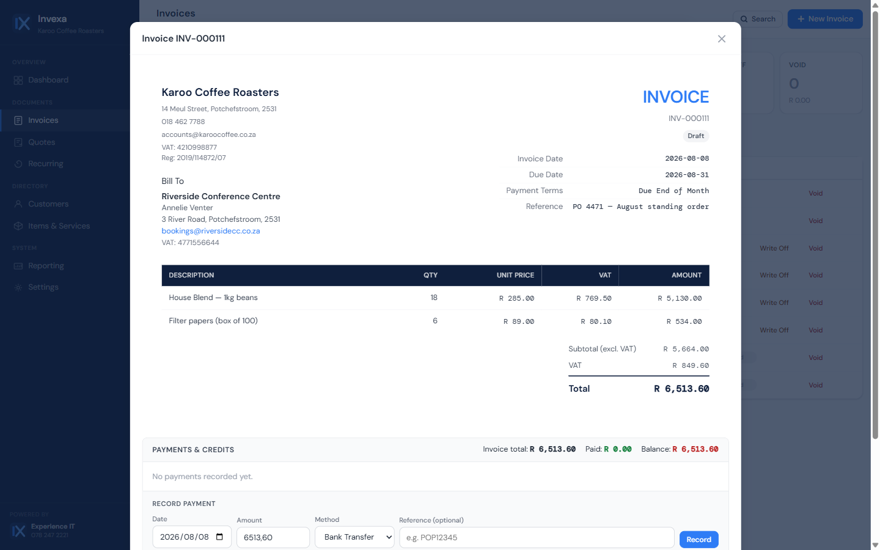Open the Reporting icon in sidebar
The width and height of the screenshot is (880, 550).
(x=18, y=266)
